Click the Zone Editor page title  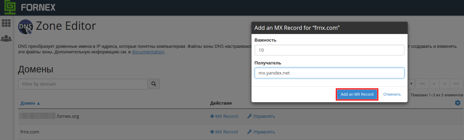click(x=66, y=26)
